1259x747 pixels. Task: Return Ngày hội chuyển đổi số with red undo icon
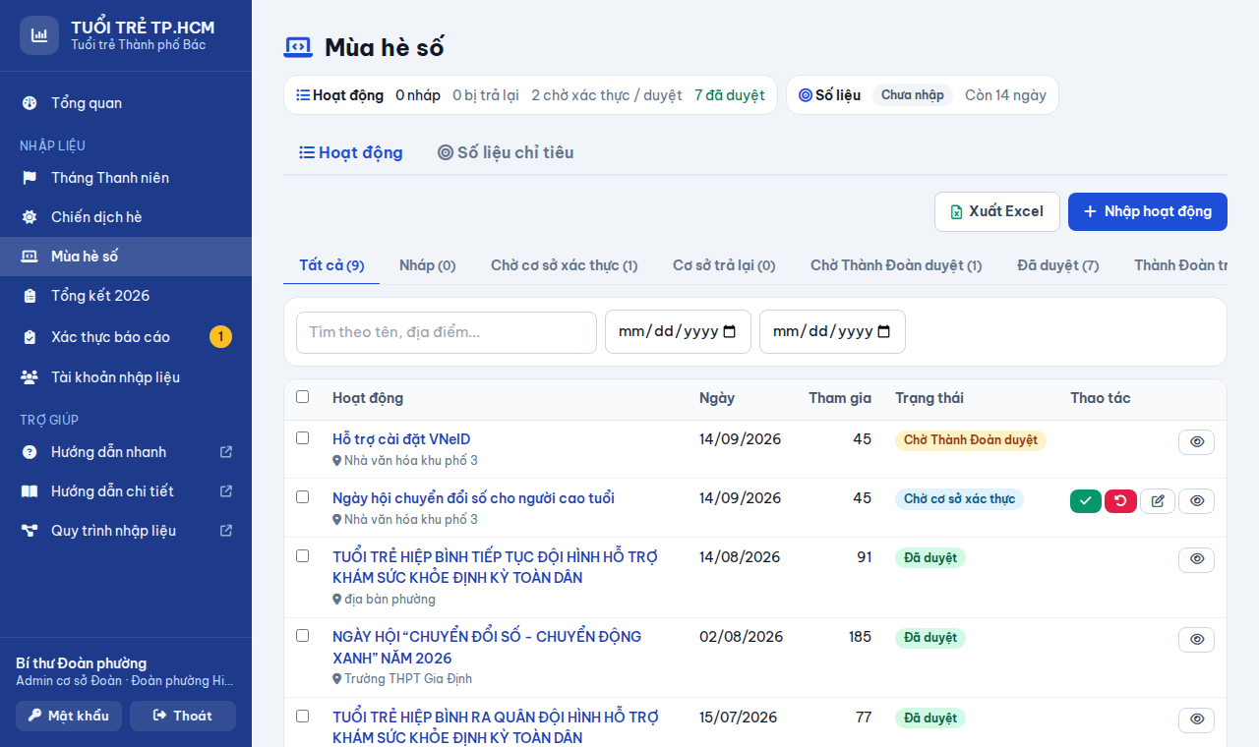click(1120, 501)
